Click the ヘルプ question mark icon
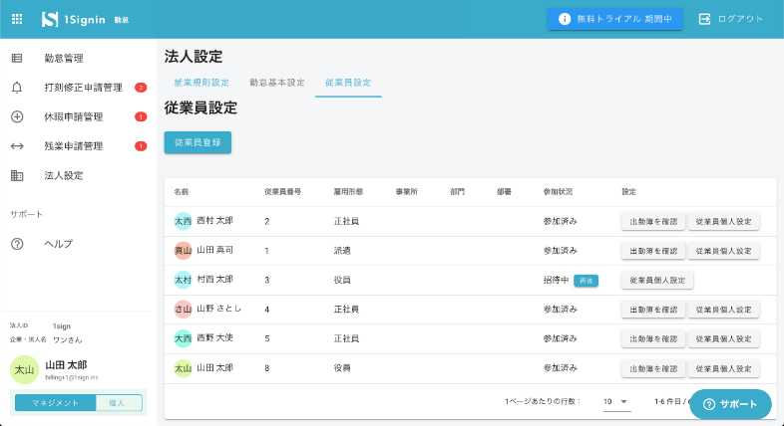784x426 pixels. (x=17, y=244)
